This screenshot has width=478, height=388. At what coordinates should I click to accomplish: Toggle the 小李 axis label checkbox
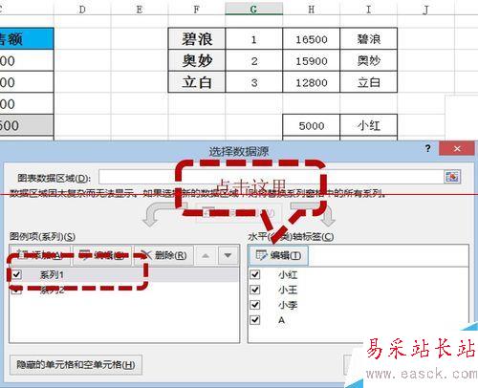(x=255, y=305)
